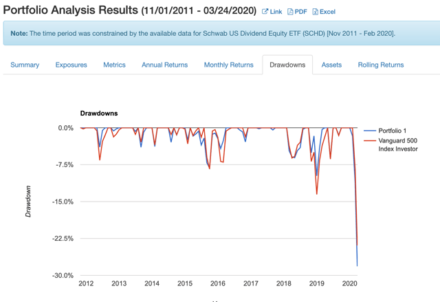The height and width of the screenshot is (302, 440).
Task: Click the Excel spreadsheet icon
Action: pos(315,12)
